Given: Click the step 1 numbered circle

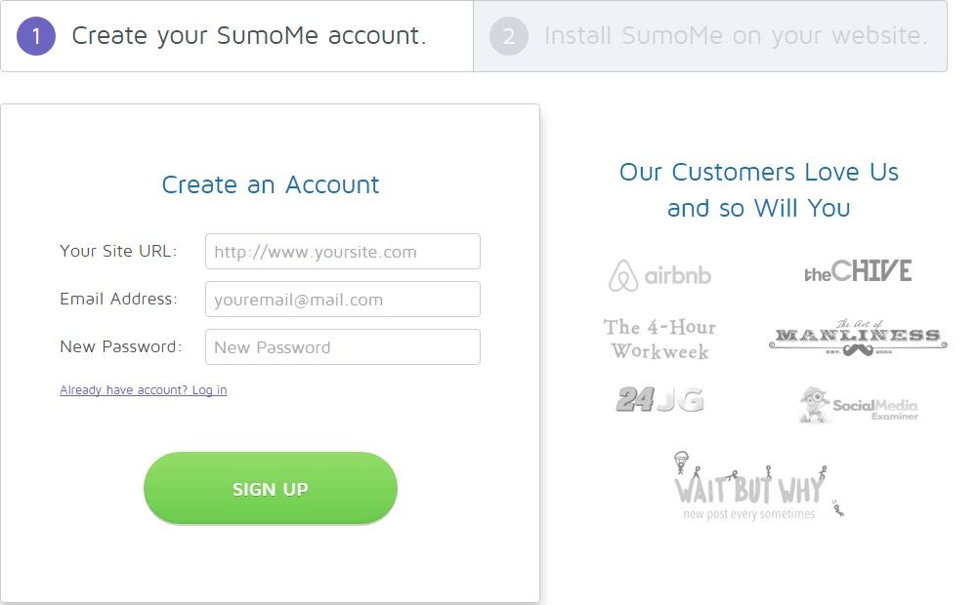Looking at the screenshot, I should [x=34, y=37].
